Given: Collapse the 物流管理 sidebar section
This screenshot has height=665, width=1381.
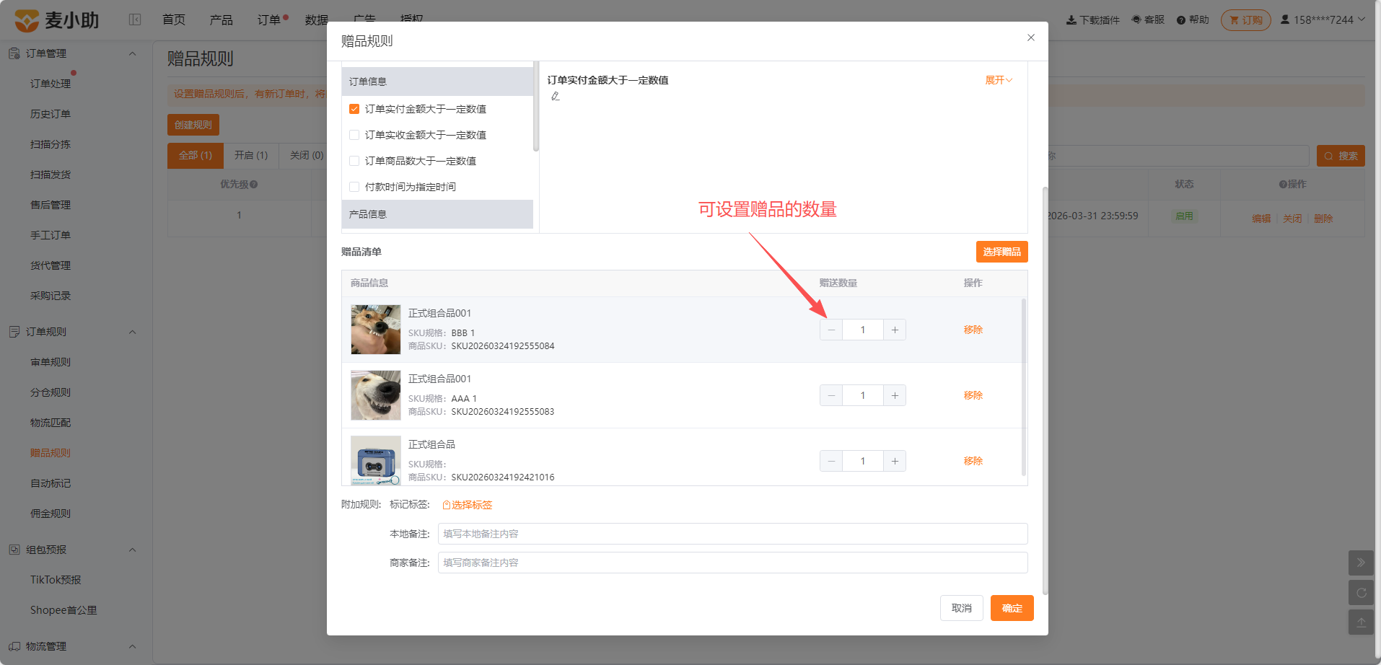Looking at the screenshot, I should (132, 646).
